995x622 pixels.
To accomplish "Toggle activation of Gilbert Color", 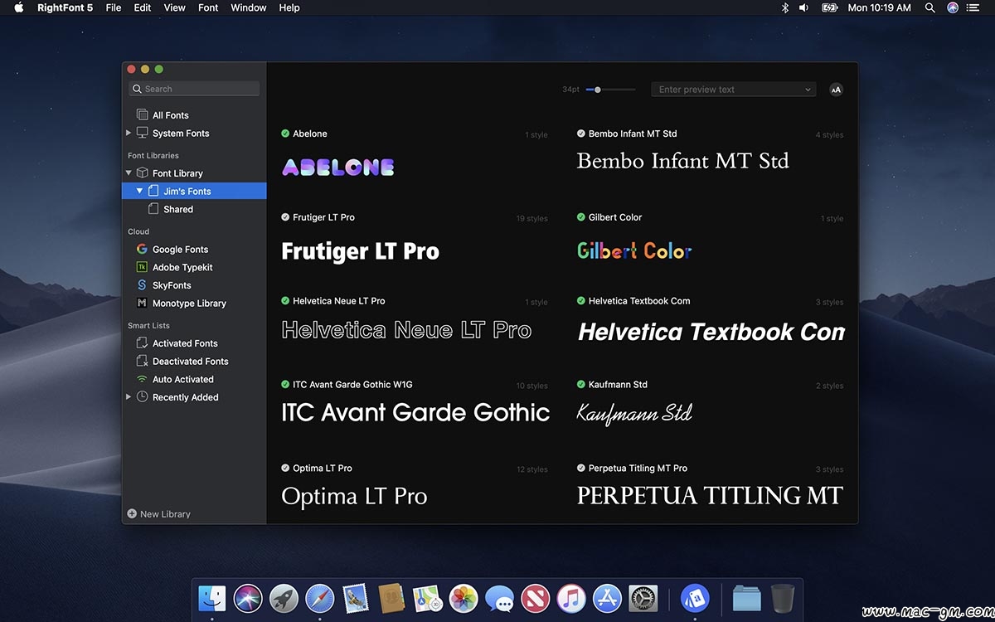I will (x=581, y=217).
